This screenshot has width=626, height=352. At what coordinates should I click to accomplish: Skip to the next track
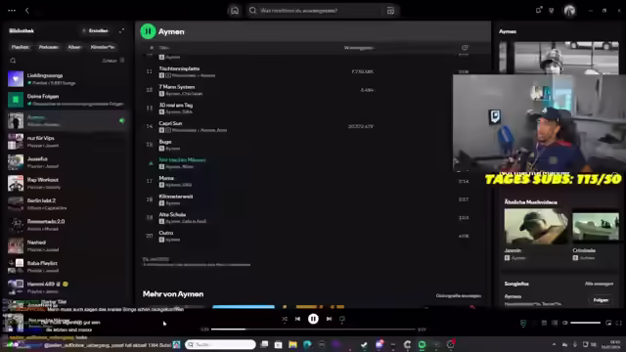pos(329,319)
